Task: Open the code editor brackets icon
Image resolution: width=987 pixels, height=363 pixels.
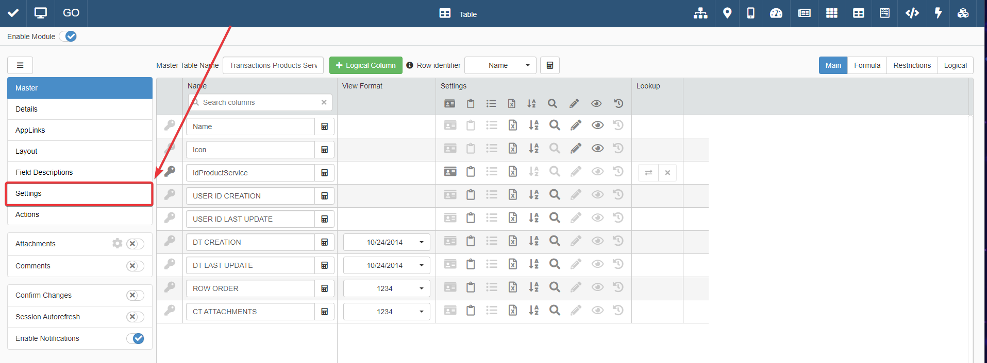Action: 912,13
